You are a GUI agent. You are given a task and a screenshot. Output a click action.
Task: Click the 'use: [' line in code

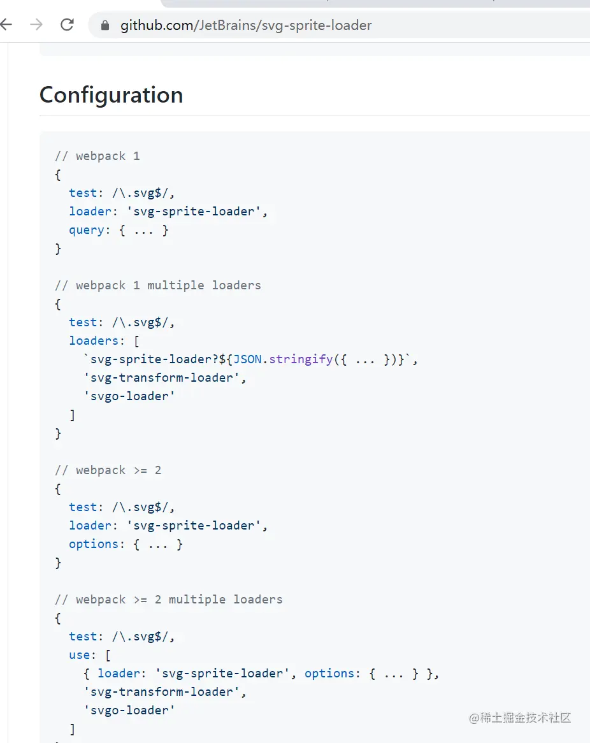[90, 655]
